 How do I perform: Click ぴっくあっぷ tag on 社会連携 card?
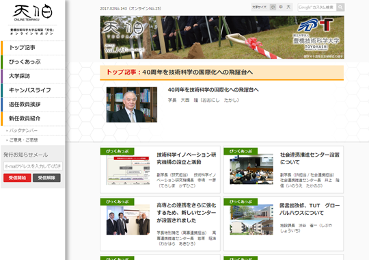[x=241, y=151]
